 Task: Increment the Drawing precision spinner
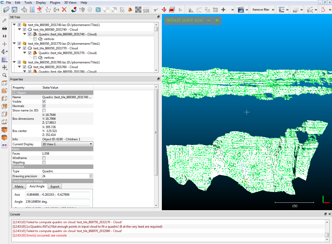91,175
